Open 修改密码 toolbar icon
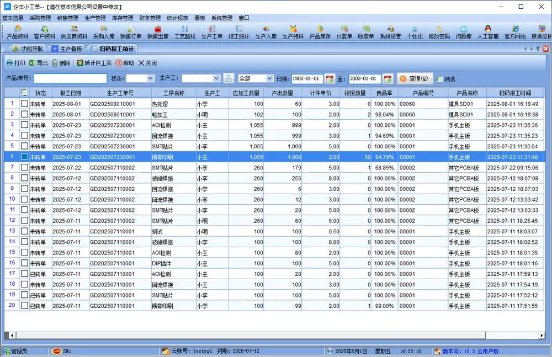Screen dimensions: 552x357 [x=439, y=32]
